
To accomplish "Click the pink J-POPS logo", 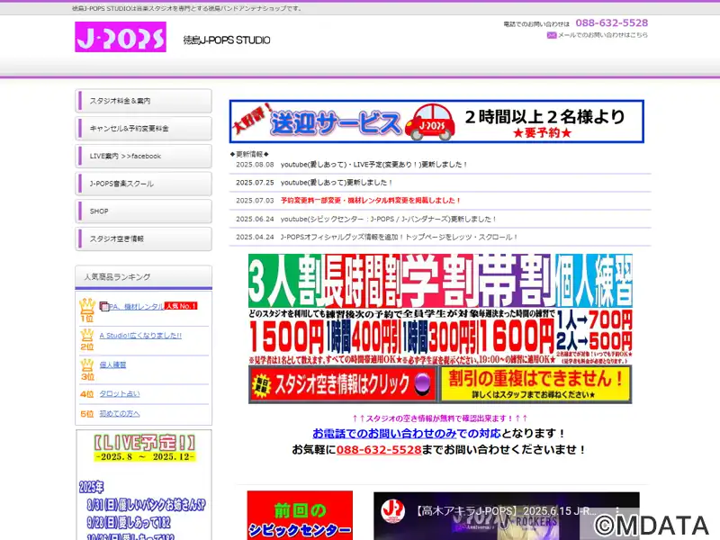I will (121, 37).
